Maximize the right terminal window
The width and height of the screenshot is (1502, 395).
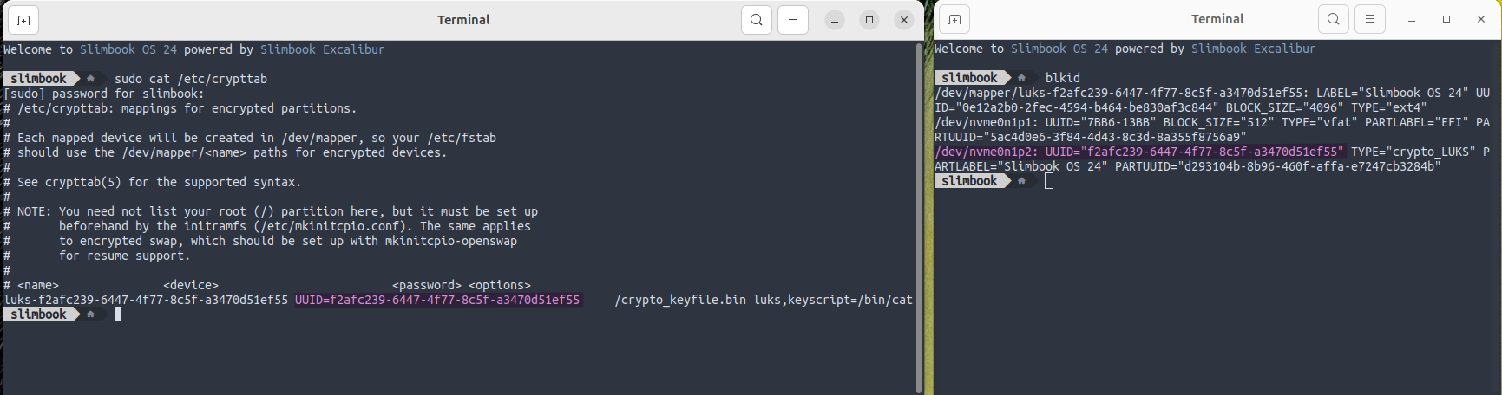(x=1446, y=19)
